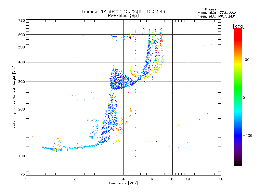260x195 pixels.
Task: Click the 'Stationary phase Virtual Height [km]' axis label
Action: tap(14, 98)
